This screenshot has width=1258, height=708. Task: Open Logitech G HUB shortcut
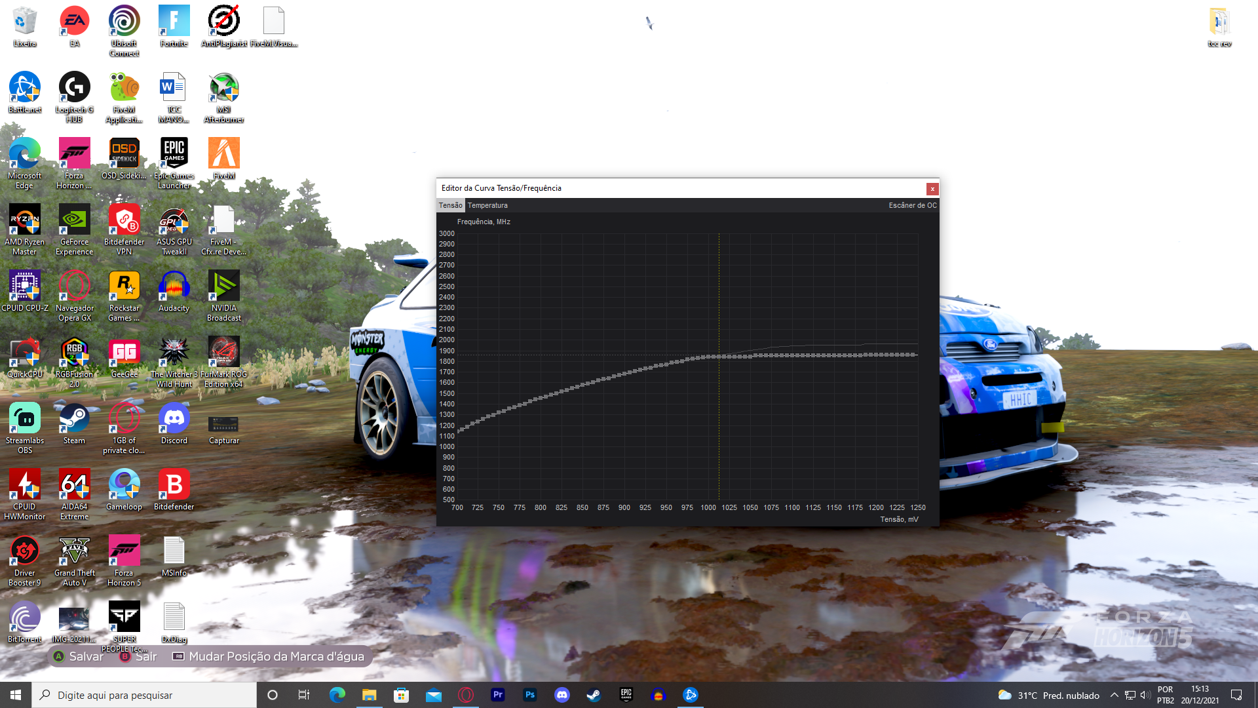pyautogui.click(x=75, y=97)
